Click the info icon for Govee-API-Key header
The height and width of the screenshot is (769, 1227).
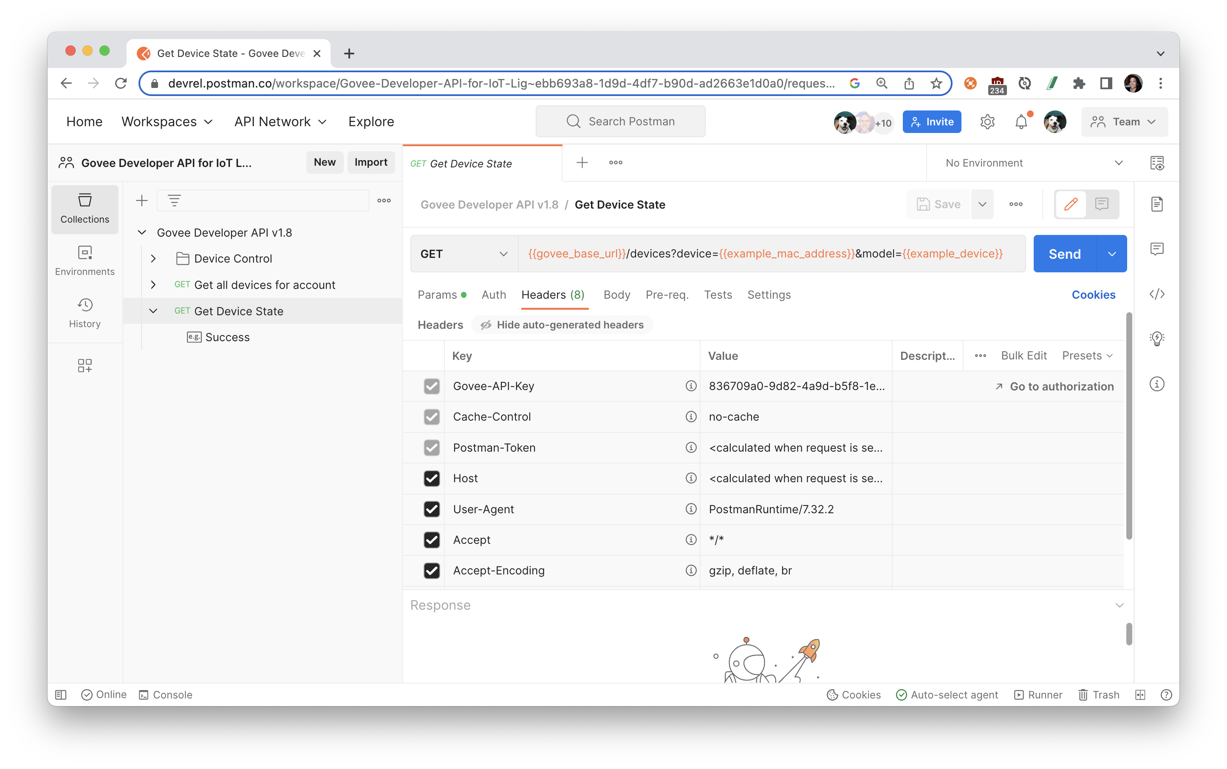pos(690,386)
